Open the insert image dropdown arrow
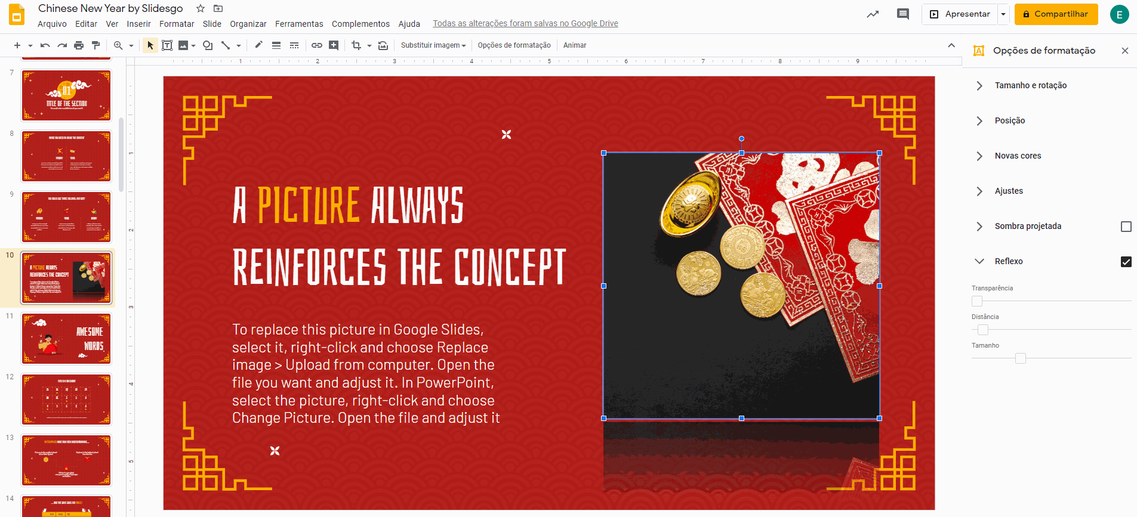Image resolution: width=1137 pixels, height=517 pixels. tap(193, 45)
